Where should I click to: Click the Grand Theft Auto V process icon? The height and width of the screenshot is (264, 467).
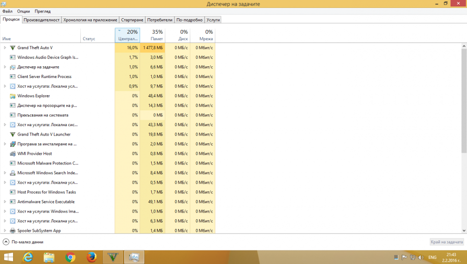tap(13, 48)
